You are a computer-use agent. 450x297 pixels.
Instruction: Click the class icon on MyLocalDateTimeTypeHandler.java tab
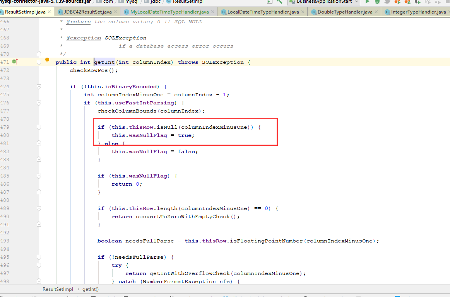click(126, 12)
